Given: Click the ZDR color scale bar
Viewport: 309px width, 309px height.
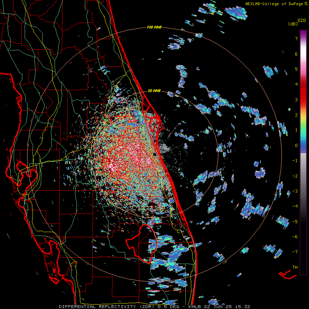Looking at the screenshot, I should (x=303, y=152).
